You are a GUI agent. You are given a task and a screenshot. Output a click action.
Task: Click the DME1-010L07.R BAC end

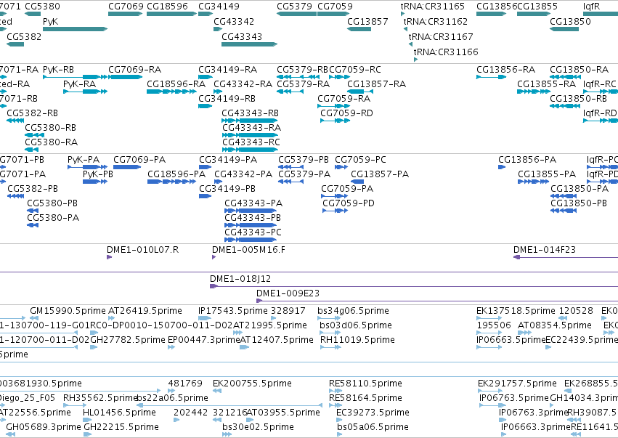point(109,257)
